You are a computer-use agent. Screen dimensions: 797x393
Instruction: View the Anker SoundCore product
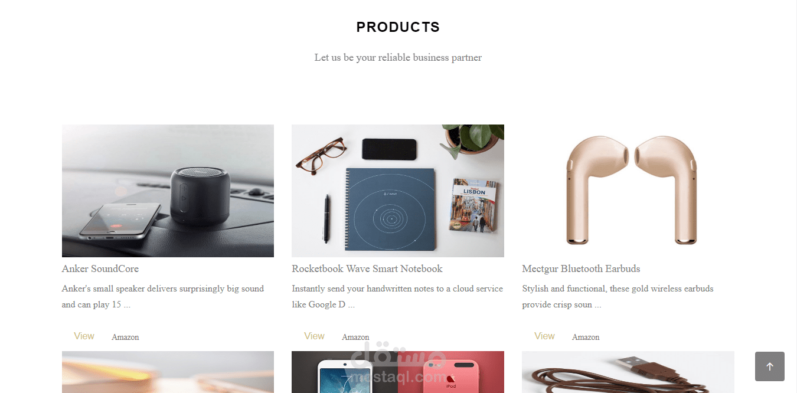[84, 336]
